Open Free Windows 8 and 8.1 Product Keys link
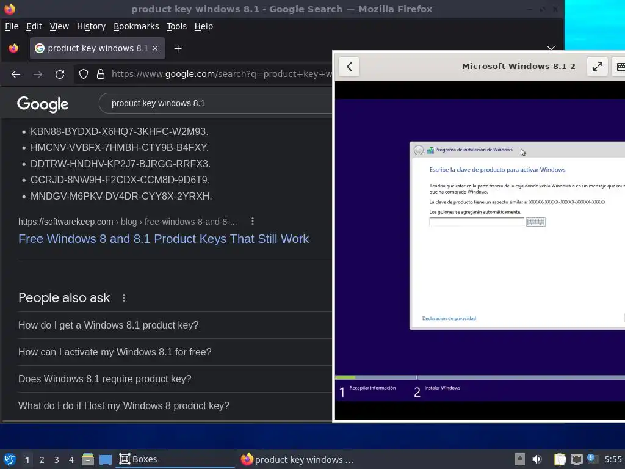The width and height of the screenshot is (625, 469). tap(164, 239)
